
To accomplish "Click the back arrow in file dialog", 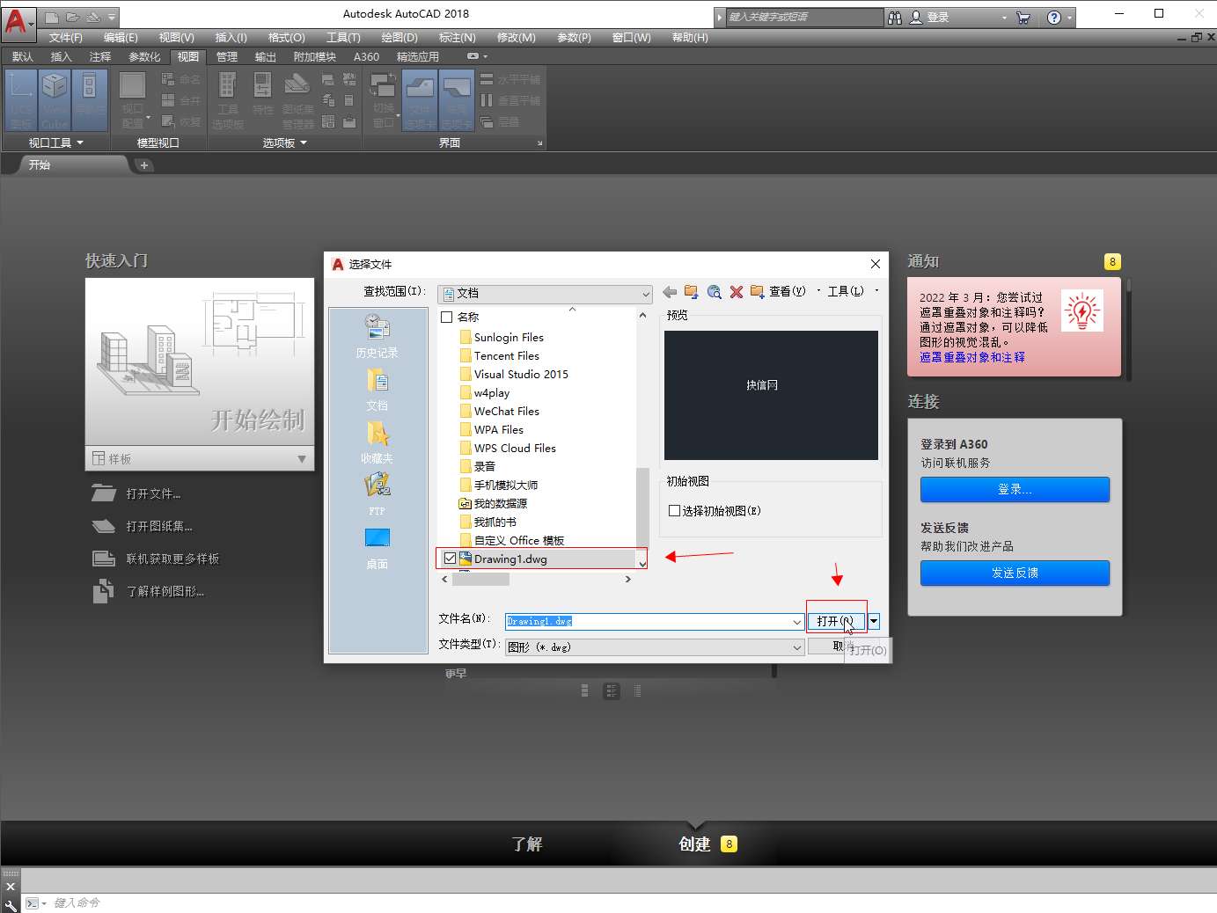I will pyautogui.click(x=670, y=292).
